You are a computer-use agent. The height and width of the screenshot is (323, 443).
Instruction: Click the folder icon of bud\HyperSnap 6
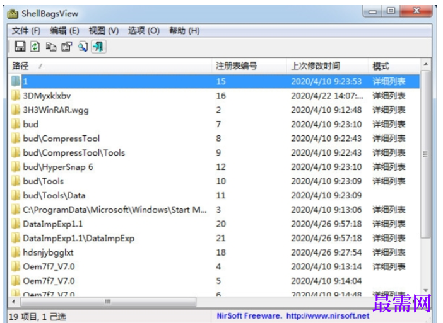(16, 167)
